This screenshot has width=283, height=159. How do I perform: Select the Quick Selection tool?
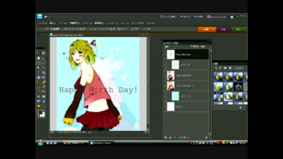[44, 68]
